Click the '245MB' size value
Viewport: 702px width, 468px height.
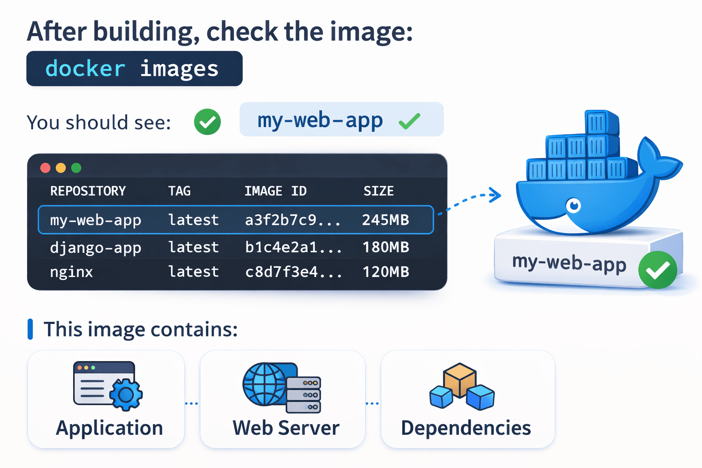pyautogui.click(x=386, y=220)
